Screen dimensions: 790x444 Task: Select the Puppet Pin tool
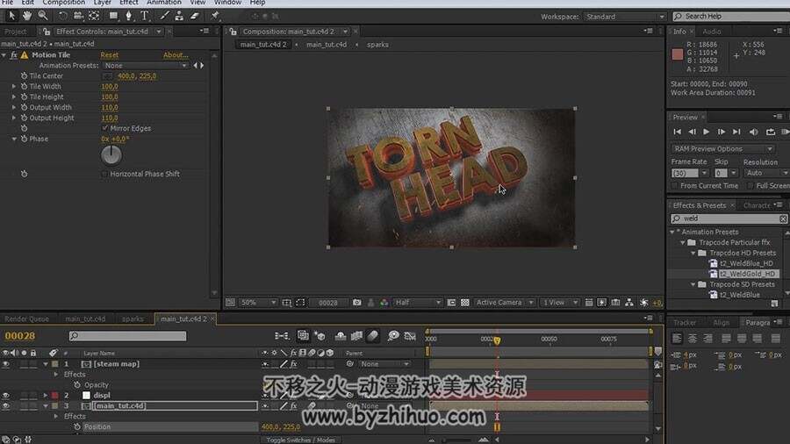tap(215, 16)
